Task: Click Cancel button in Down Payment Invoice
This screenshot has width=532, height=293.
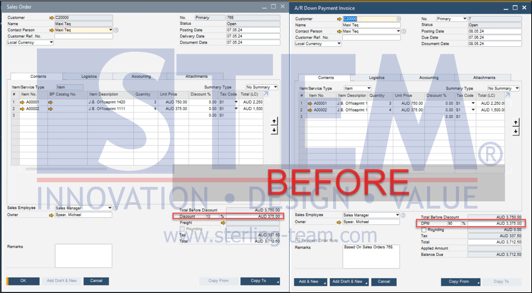Action: tap(384, 282)
